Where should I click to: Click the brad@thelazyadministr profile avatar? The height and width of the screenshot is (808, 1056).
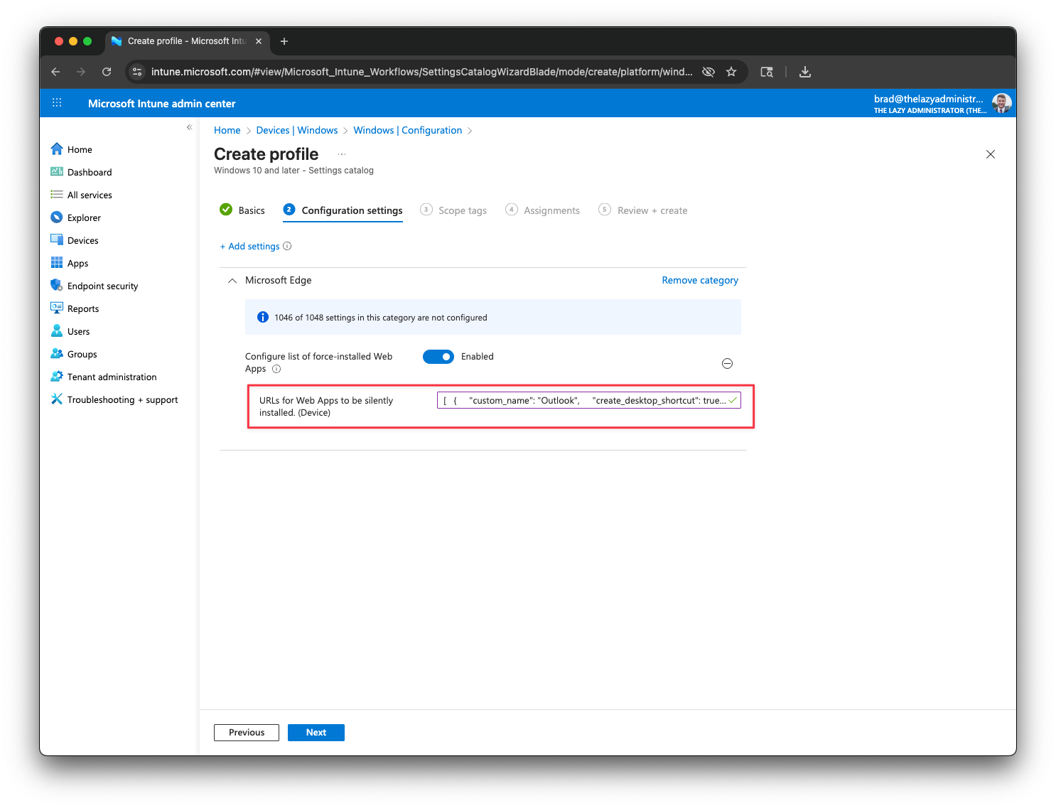click(1001, 103)
